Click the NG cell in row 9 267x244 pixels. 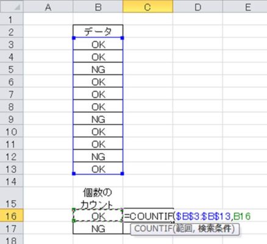[x=98, y=119]
